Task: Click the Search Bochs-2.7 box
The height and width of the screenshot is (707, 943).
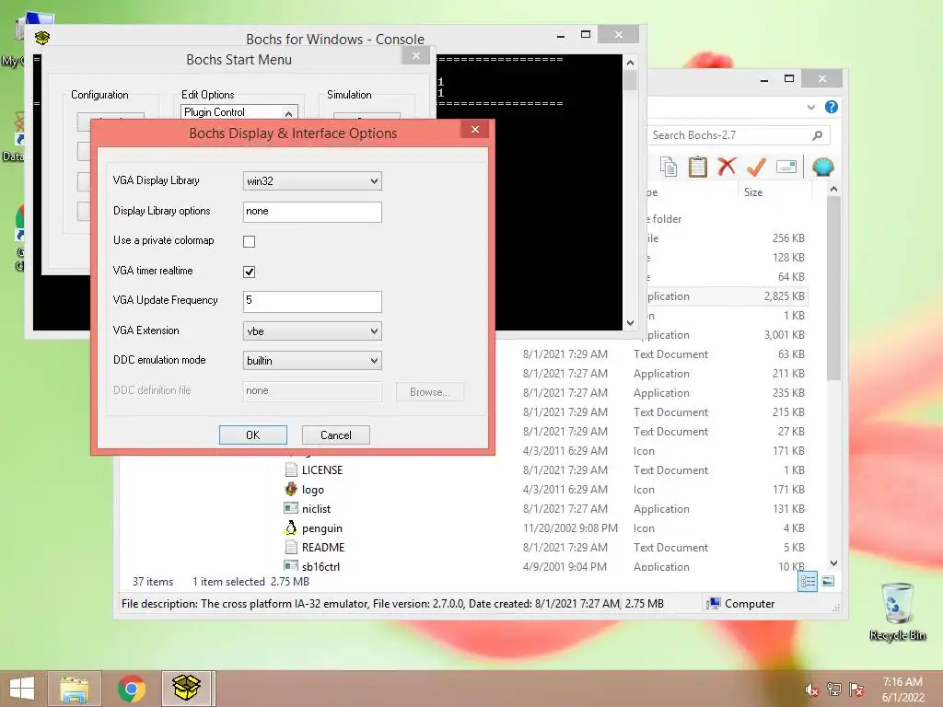Action: point(739,135)
